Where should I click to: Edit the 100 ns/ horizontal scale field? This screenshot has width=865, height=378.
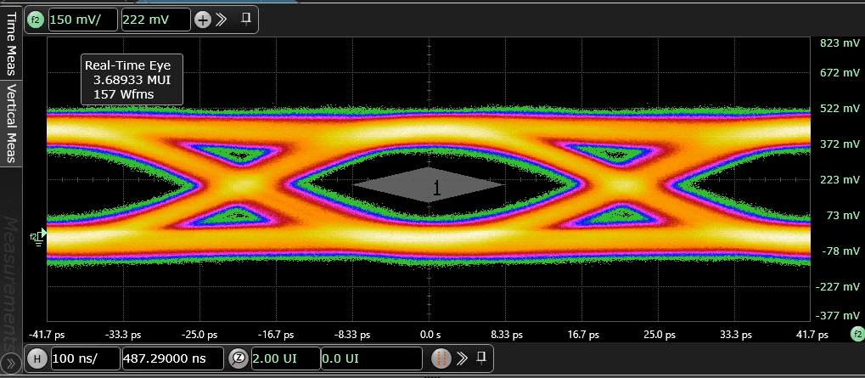[x=86, y=358]
